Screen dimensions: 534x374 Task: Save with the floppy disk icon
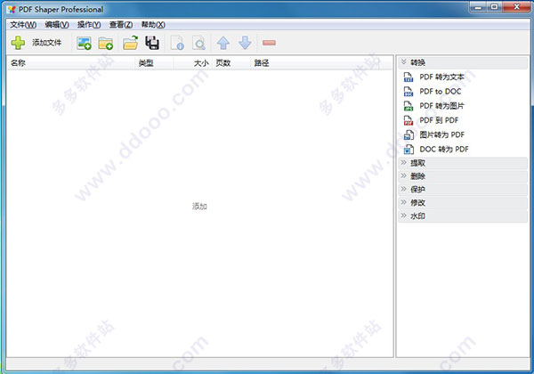coord(152,43)
